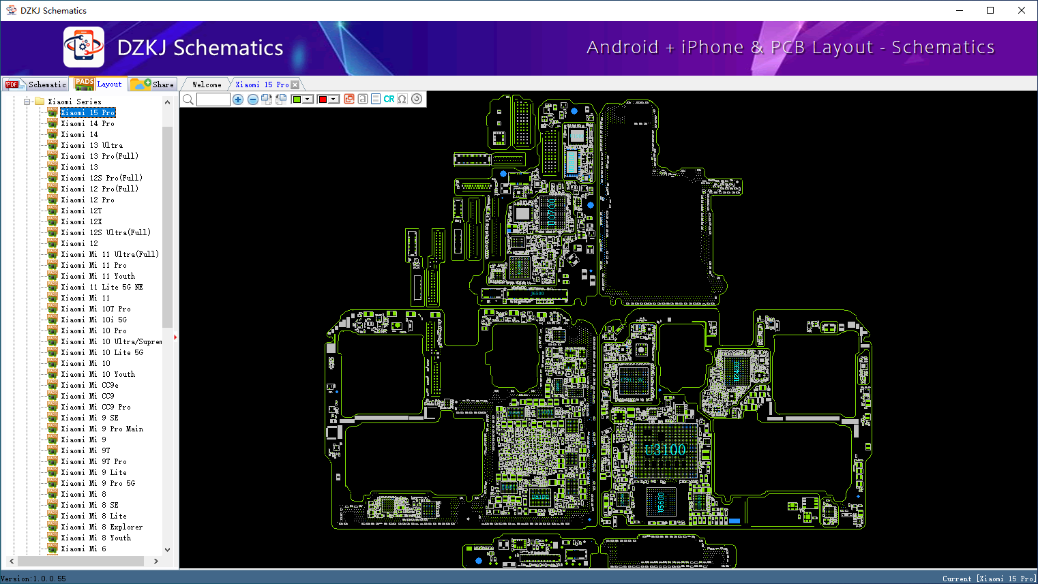Image resolution: width=1038 pixels, height=584 pixels.
Task: Click the PADS icon beside Xiaomi 15 Pro
Action: point(53,112)
